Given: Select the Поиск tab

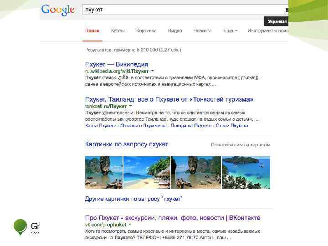Looking at the screenshot, I should 92,31.
